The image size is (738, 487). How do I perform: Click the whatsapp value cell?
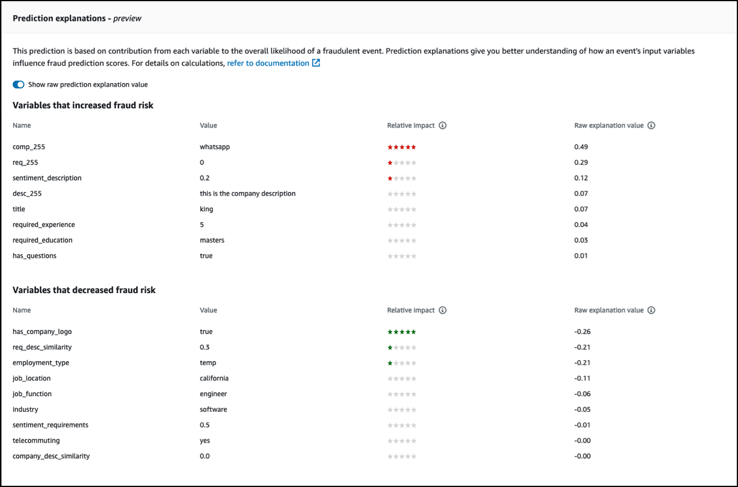(x=215, y=147)
